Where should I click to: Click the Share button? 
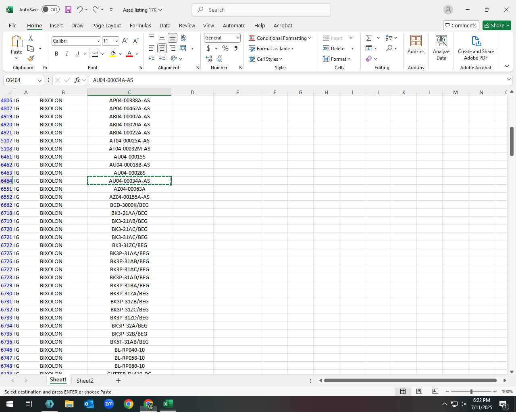(497, 25)
